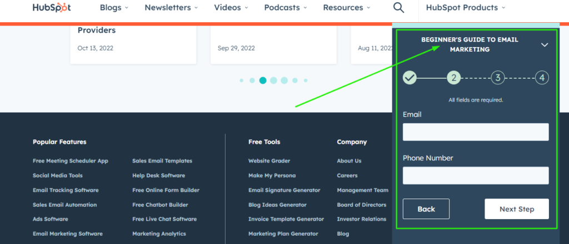Open About Us link
Image resolution: width=569 pixels, height=244 pixels.
point(349,161)
